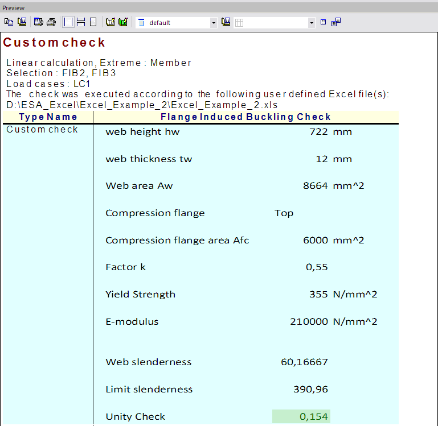Toggle the continuous page view icon

(68, 22)
